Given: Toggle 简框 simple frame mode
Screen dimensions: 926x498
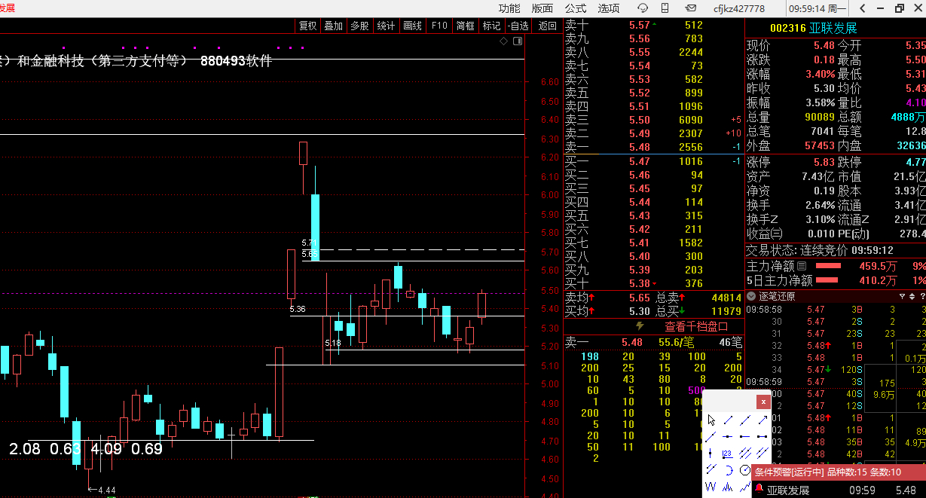Looking at the screenshot, I should coord(465,26).
